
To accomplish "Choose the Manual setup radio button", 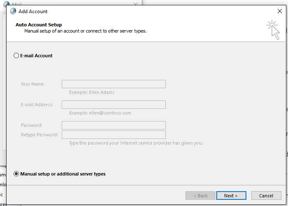I will click(x=16, y=174).
